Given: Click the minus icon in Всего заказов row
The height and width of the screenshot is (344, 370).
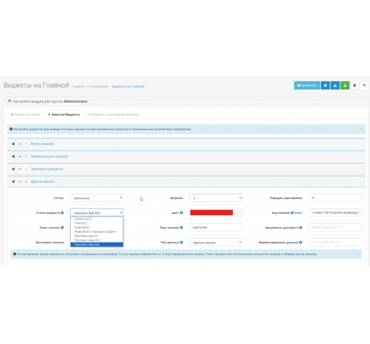Looking at the screenshot, I should coord(13,144).
